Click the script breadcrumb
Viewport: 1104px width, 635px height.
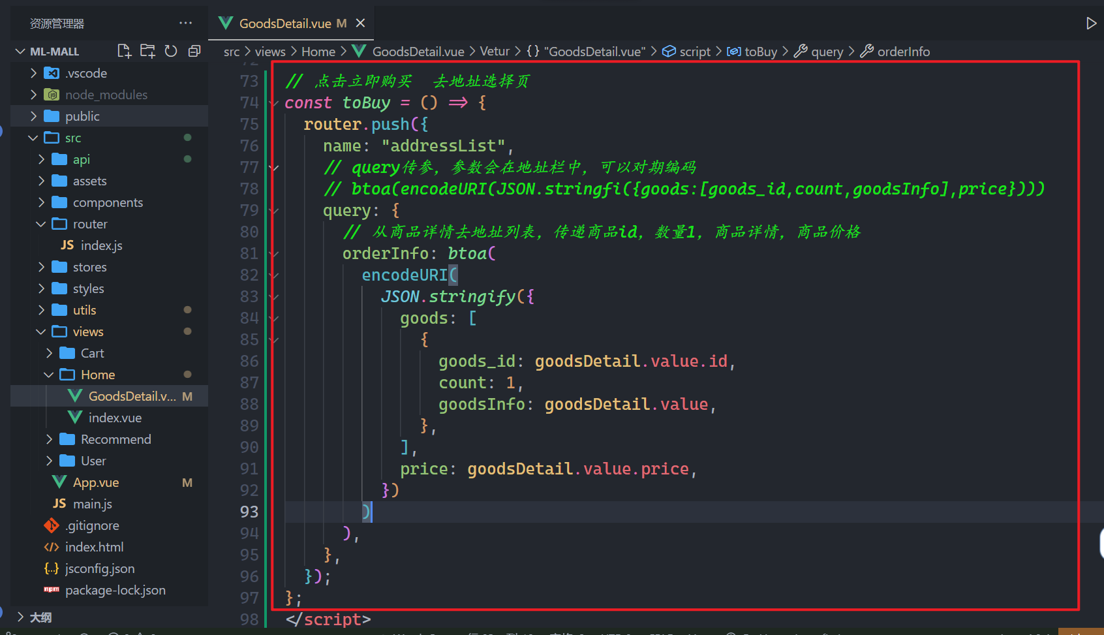tap(695, 52)
